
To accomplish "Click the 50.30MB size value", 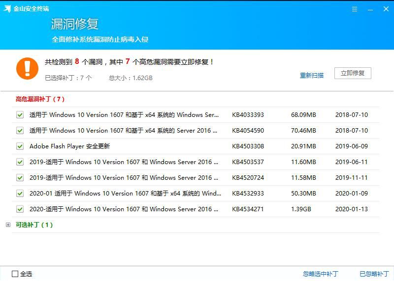I will (303, 194).
